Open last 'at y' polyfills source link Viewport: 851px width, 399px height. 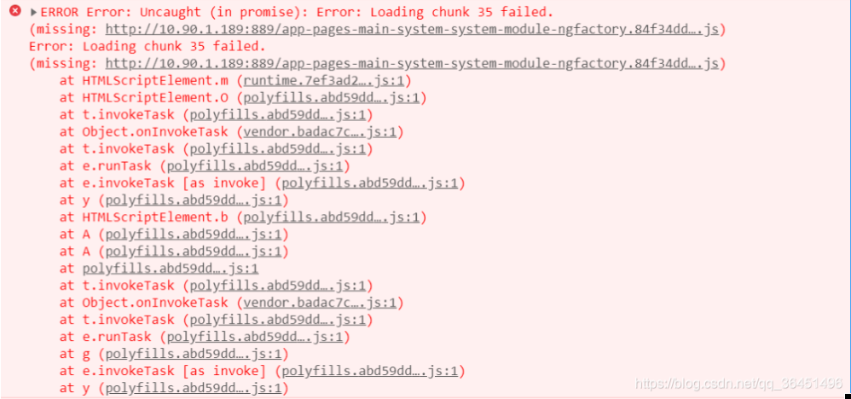tap(194, 388)
